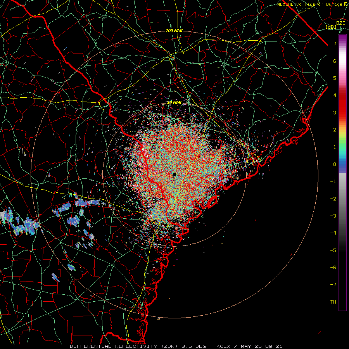The width and height of the screenshot is (349, 349).
Task: Select the 3 dB tick on the colorbar
Action: click(335, 112)
